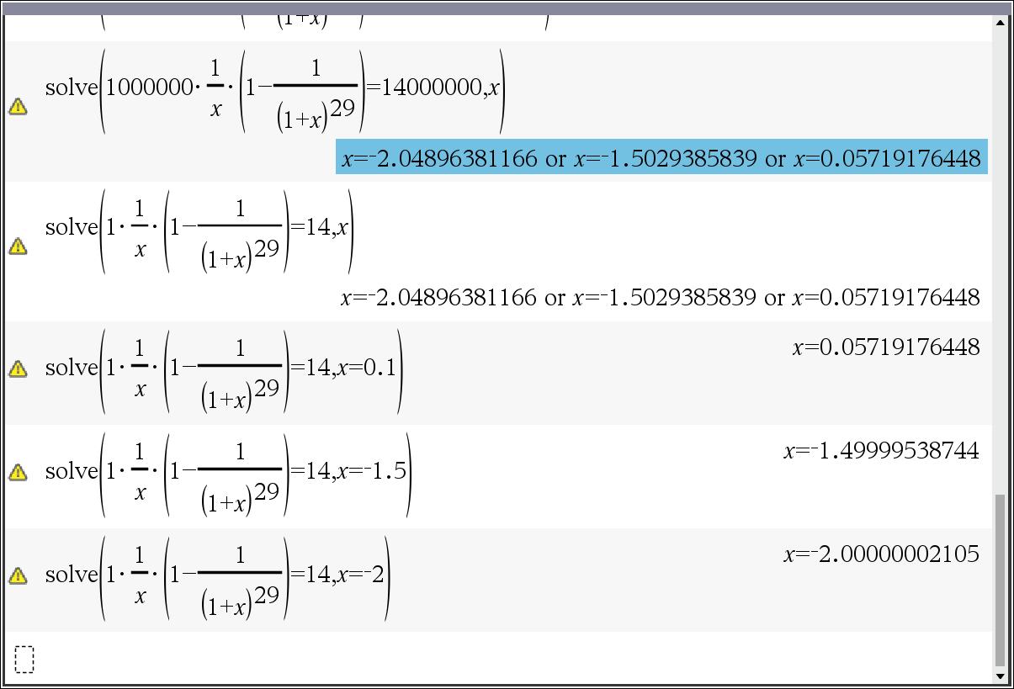Screen dimensions: 1014x689
Task: Select the unhighlighted three-solution result line
Action: (x=661, y=297)
